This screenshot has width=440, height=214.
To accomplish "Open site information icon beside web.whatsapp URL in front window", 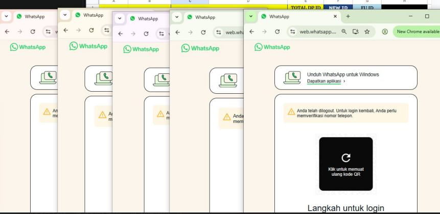I will [x=293, y=32].
